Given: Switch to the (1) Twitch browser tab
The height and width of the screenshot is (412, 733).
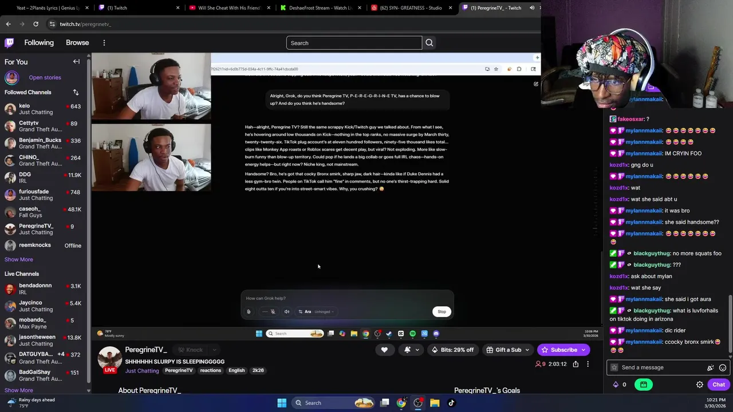Looking at the screenshot, I should 139,8.
